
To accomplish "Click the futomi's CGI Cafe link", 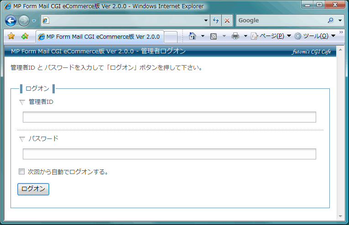I will pyautogui.click(x=311, y=51).
